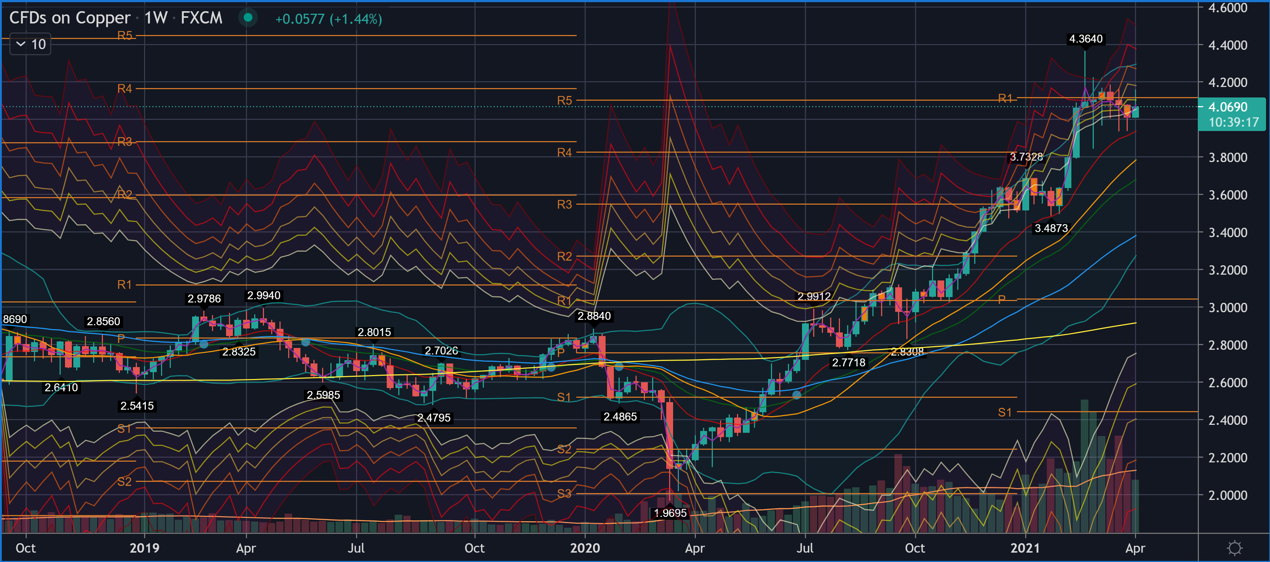Click the 2.7718 price label
The height and width of the screenshot is (562, 1270).
coord(849,363)
